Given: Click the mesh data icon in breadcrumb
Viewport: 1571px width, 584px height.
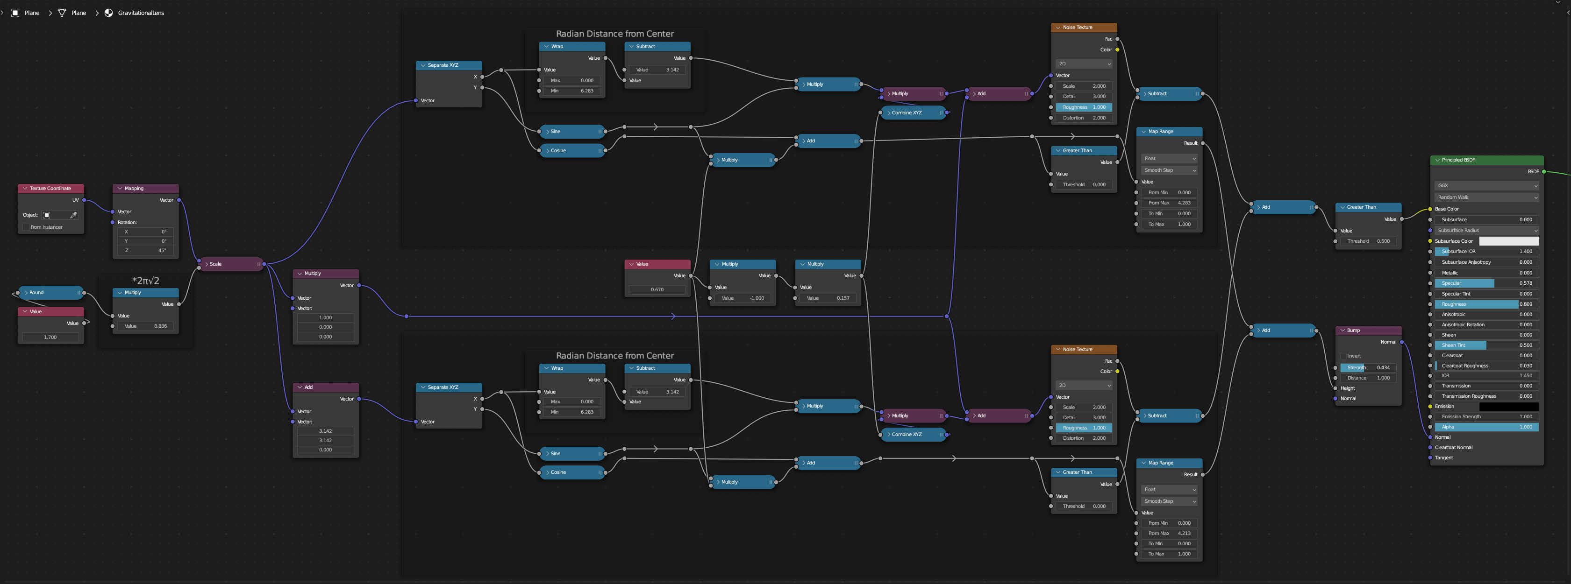Looking at the screenshot, I should click(62, 13).
